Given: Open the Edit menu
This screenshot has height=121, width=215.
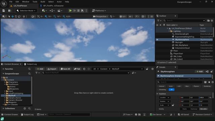Looking at the screenshot, I should click(17, 2).
